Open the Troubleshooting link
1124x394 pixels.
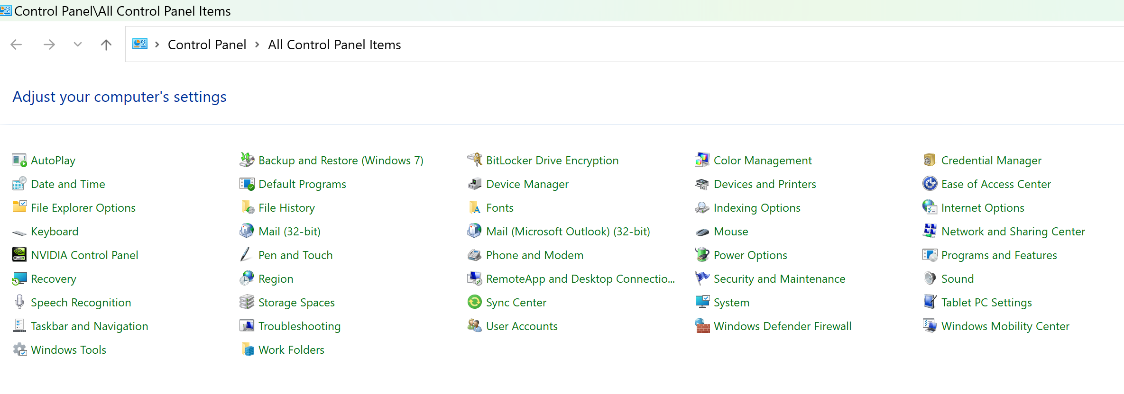[299, 326]
